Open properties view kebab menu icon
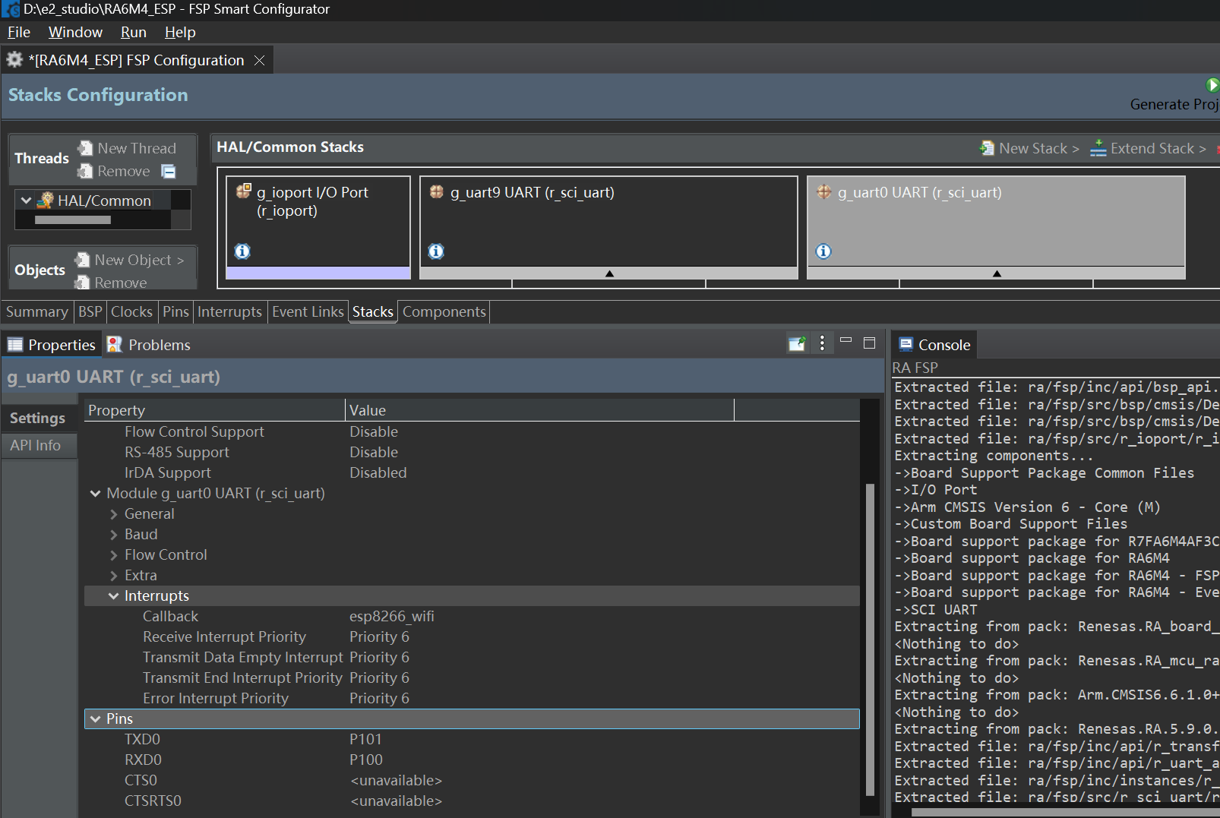 pos(822,343)
